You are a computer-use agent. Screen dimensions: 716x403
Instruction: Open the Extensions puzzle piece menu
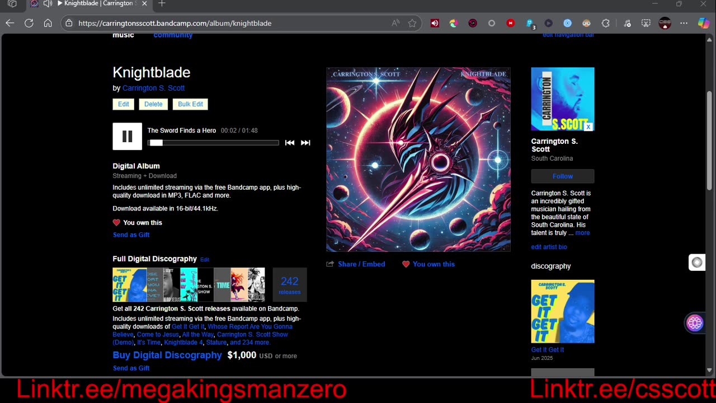pos(606,23)
